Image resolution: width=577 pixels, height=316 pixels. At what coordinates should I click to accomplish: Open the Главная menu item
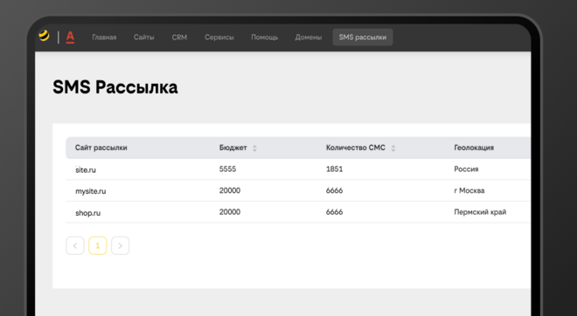coord(104,38)
